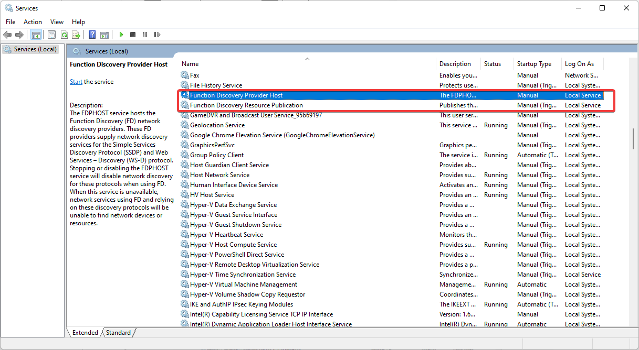Select Intel(R) Capability Licensing Service TCP IP Interface
Image resolution: width=639 pixels, height=350 pixels.
click(391, 314)
